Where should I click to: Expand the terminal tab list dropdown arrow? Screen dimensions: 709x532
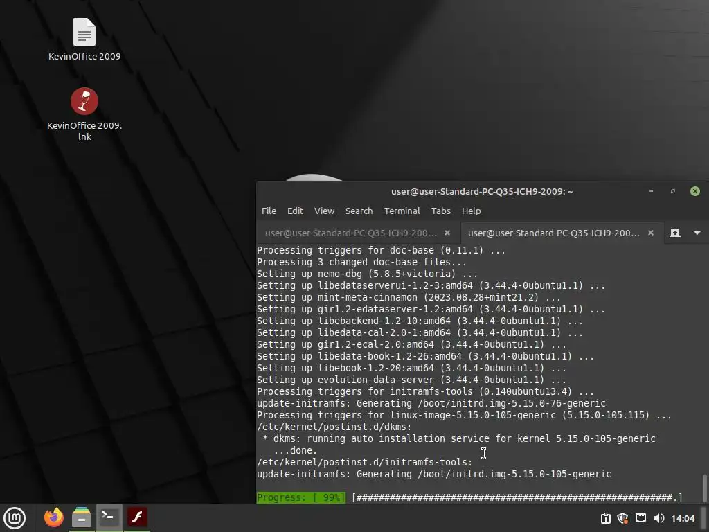[697, 233]
